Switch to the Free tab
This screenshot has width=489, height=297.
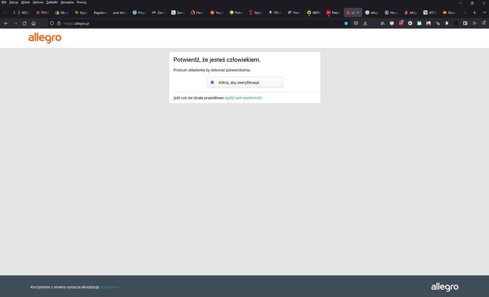click(x=294, y=13)
